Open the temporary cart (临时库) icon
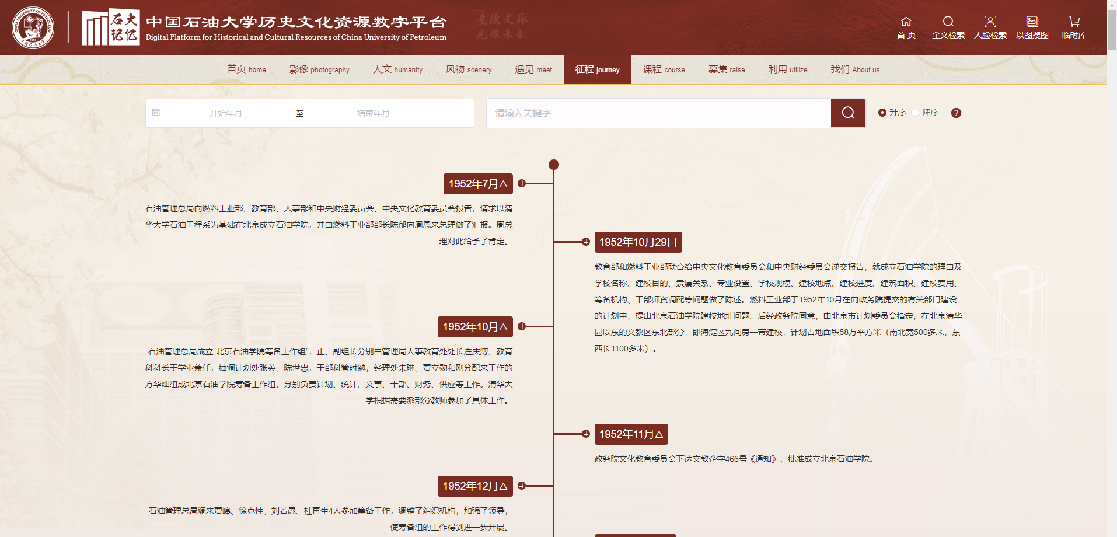 point(1074,22)
